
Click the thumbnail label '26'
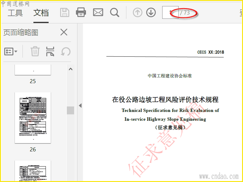[33, 149]
